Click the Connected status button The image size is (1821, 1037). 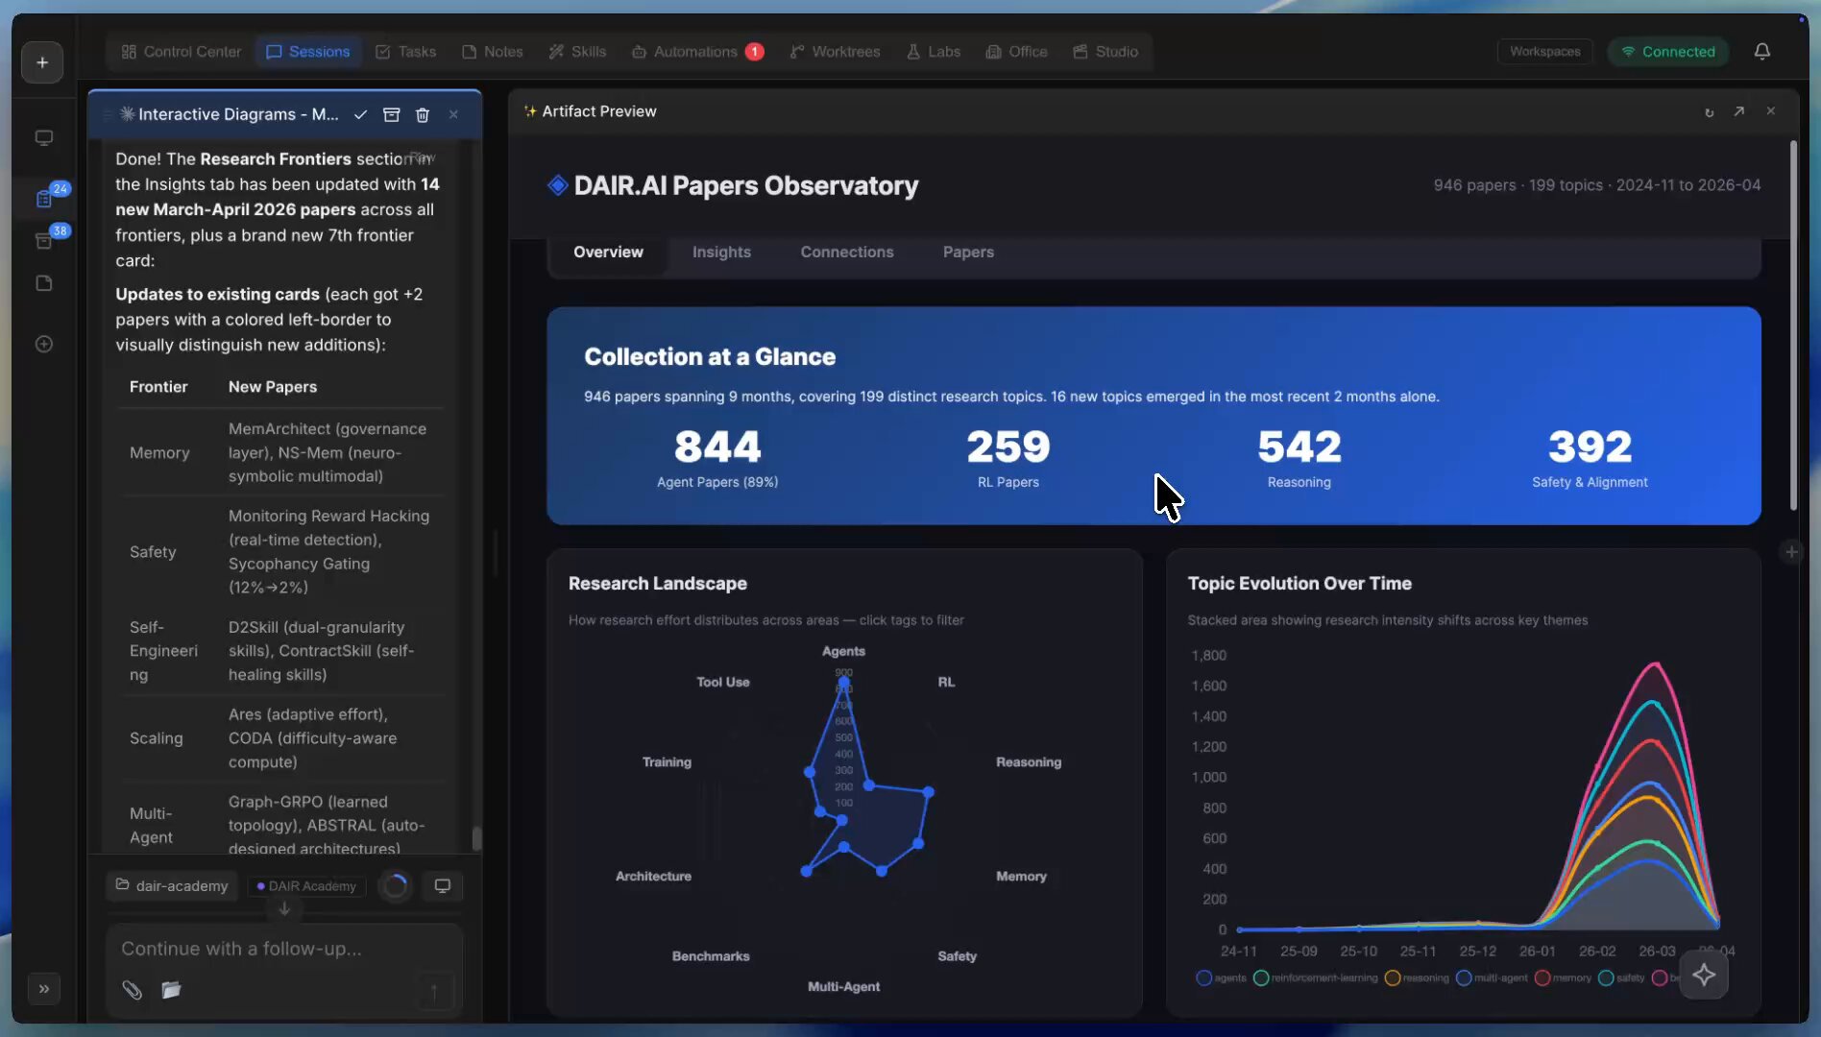click(1667, 52)
